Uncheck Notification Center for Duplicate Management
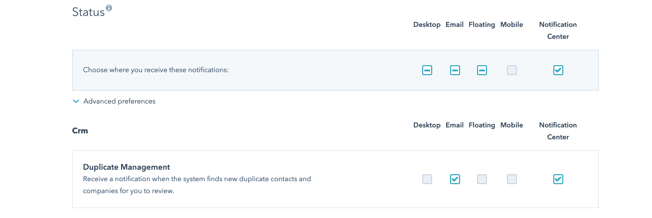Image resolution: width=652 pixels, height=218 pixels. click(x=558, y=179)
